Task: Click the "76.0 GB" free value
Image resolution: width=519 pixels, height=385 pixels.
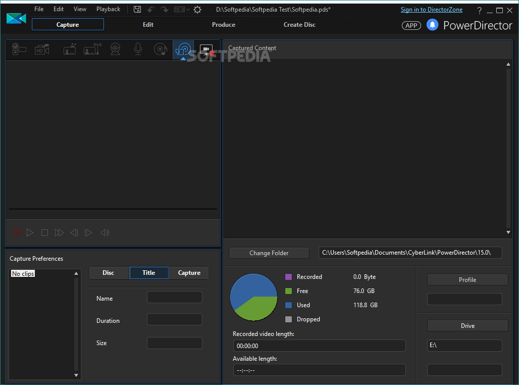Action: click(x=364, y=291)
